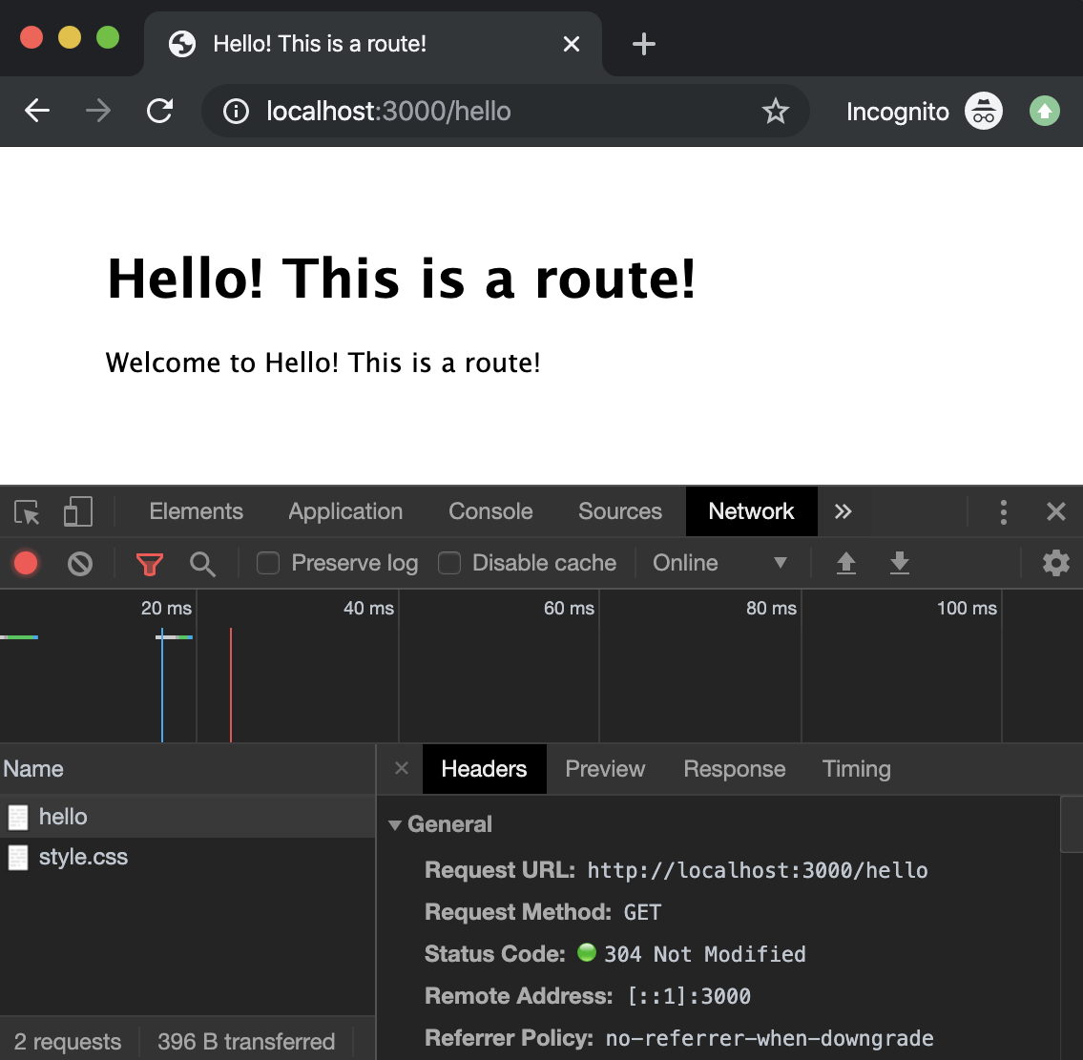
Task: Click the inspect element picker icon
Action: 28,512
